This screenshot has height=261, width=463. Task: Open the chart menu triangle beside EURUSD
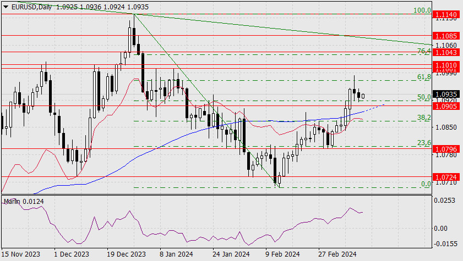pos(6,7)
